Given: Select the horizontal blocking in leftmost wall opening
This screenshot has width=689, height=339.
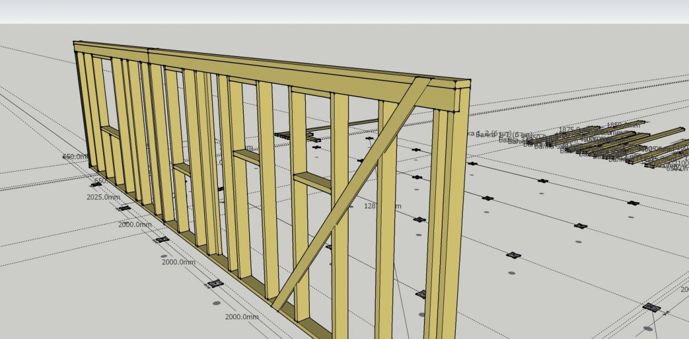Looking at the screenshot, I should pyautogui.click(x=110, y=131).
